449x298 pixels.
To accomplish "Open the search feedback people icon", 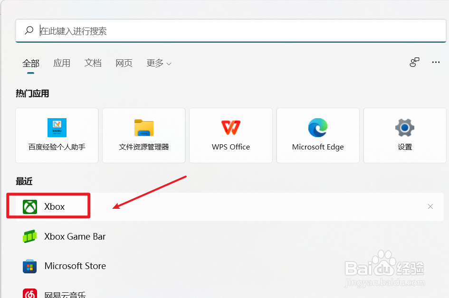I will (414, 62).
